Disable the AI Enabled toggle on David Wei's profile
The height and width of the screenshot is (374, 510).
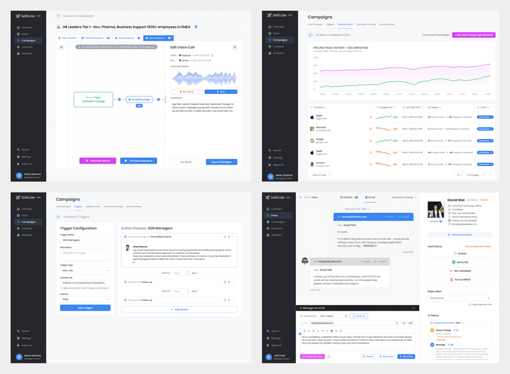tap(440, 221)
